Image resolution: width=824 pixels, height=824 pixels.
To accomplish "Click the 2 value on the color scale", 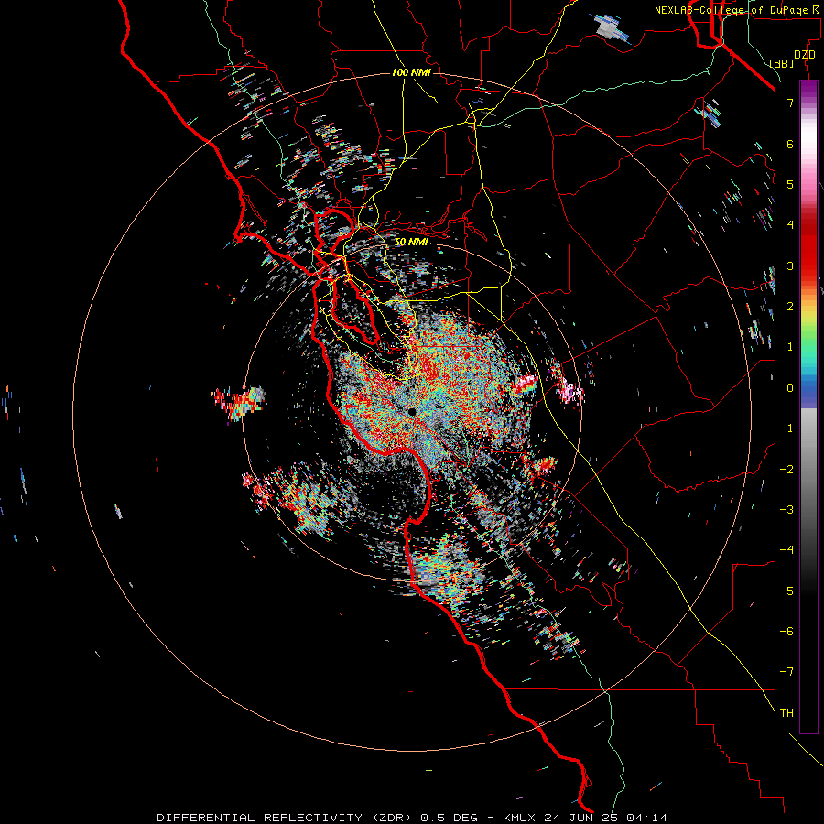I will [790, 306].
